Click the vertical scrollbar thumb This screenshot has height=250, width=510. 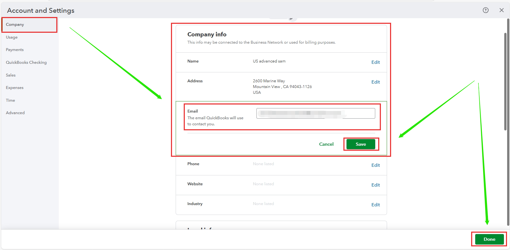click(505, 81)
